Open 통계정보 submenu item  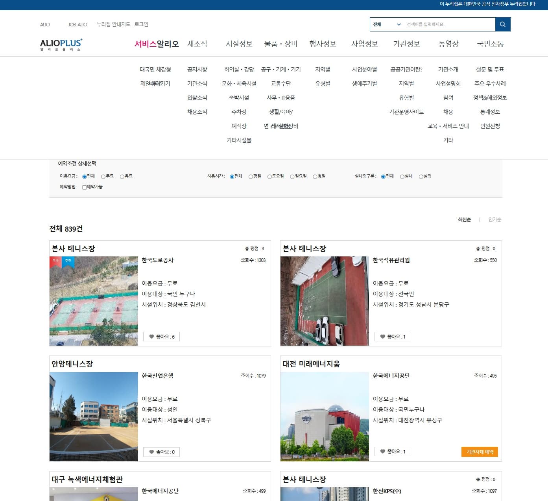point(490,112)
